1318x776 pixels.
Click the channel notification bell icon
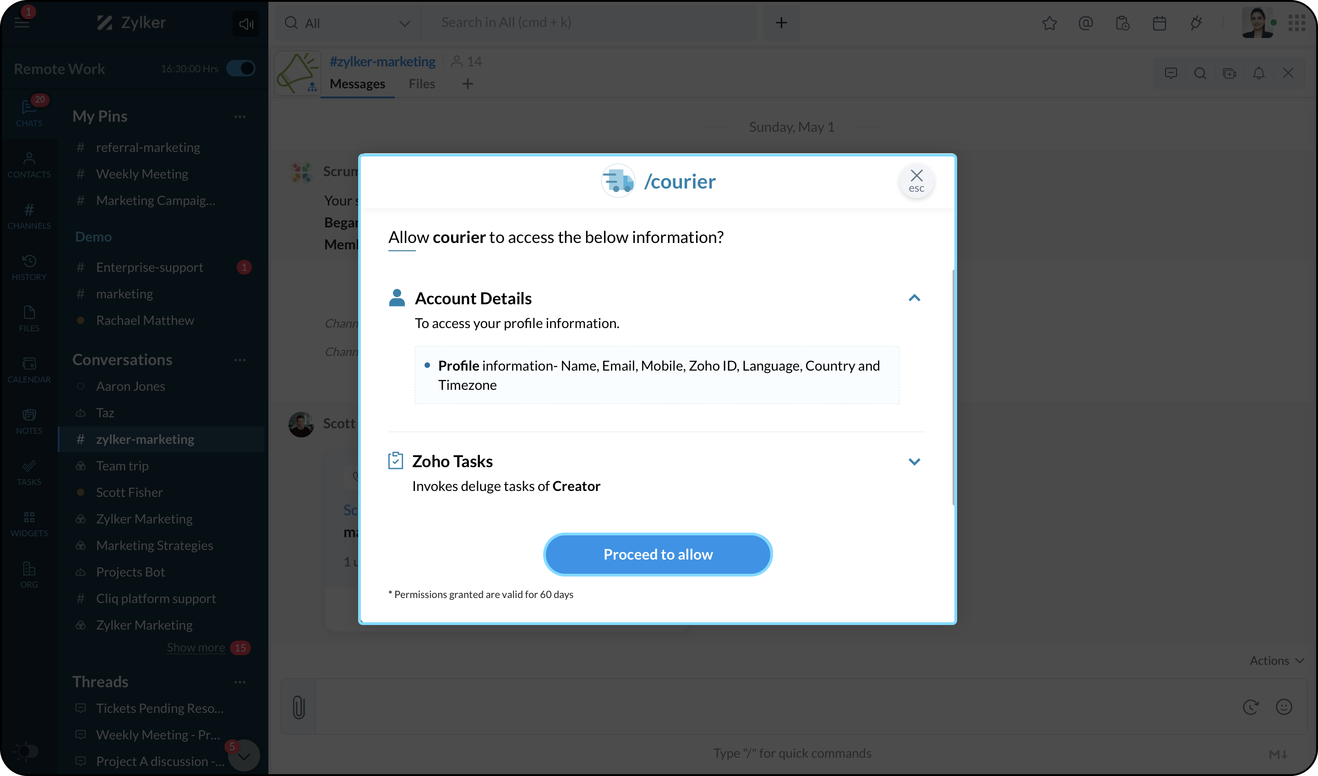[1258, 73]
